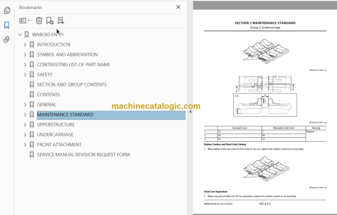Open the bookmark options dropdown menu

point(25,21)
